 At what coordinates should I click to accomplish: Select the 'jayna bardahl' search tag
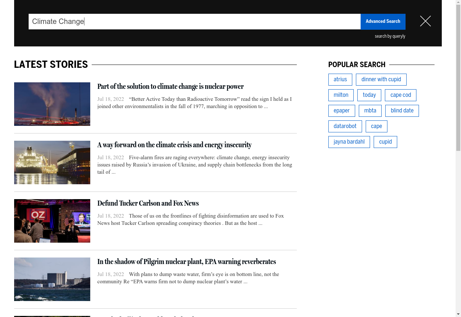[x=349, y=142]
